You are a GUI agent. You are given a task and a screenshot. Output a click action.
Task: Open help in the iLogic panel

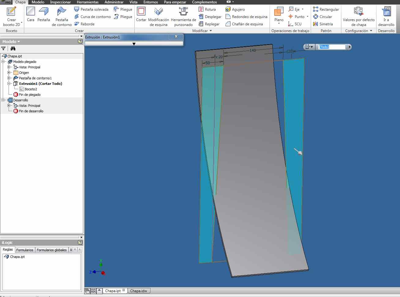click(x=80, y=242)
